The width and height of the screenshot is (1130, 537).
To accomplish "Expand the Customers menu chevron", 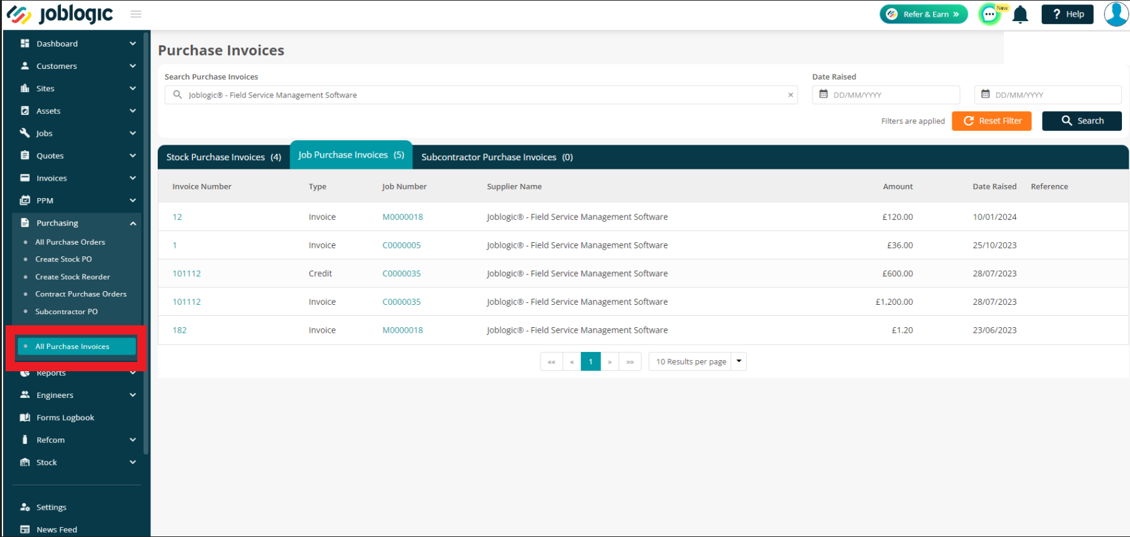I will 132,66.
